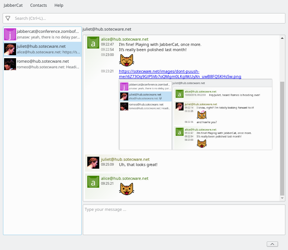Image resolution: width=288 pixels, height=250 pixels.
Task: Click the scrollbar down arrow in chat
Action: (x=282, y=198)
